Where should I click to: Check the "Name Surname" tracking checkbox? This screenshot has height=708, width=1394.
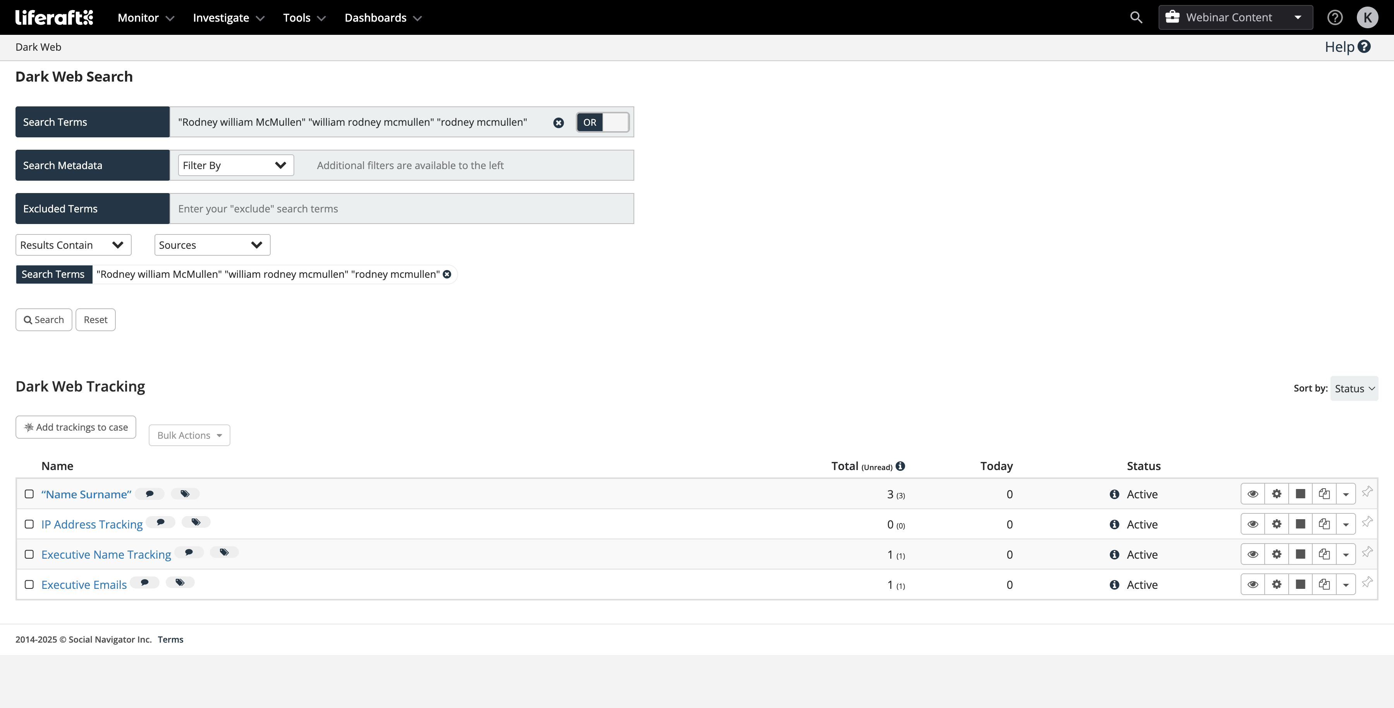(x=29, y=494)
